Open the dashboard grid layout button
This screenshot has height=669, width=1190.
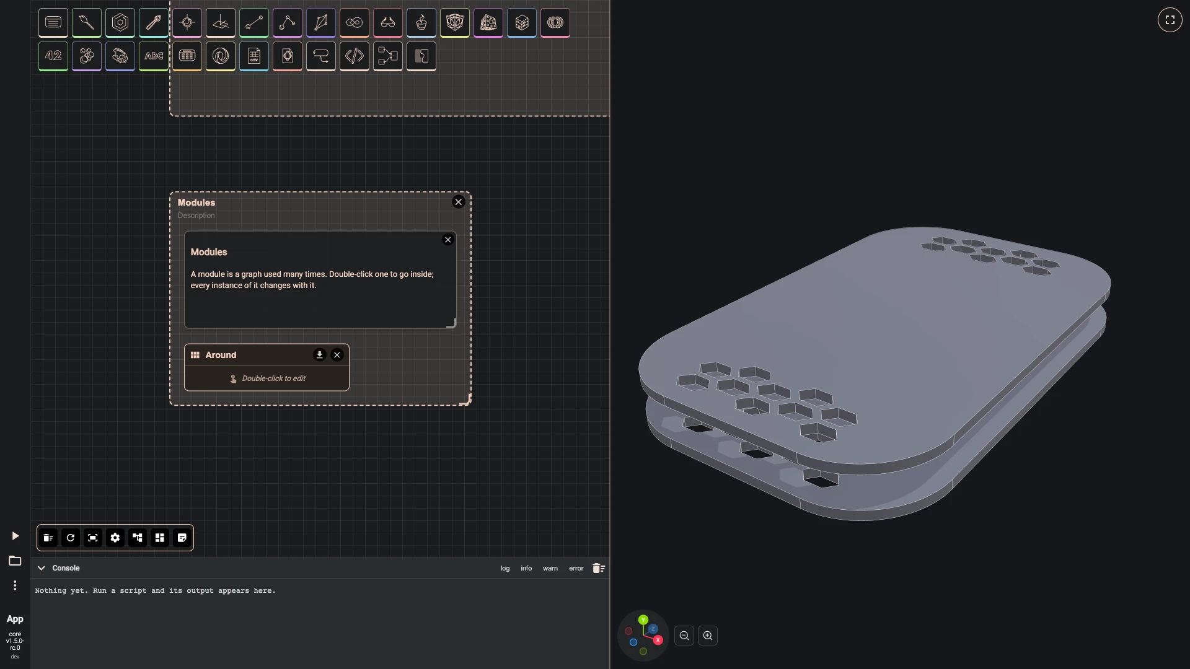click(x=160, y=538)
